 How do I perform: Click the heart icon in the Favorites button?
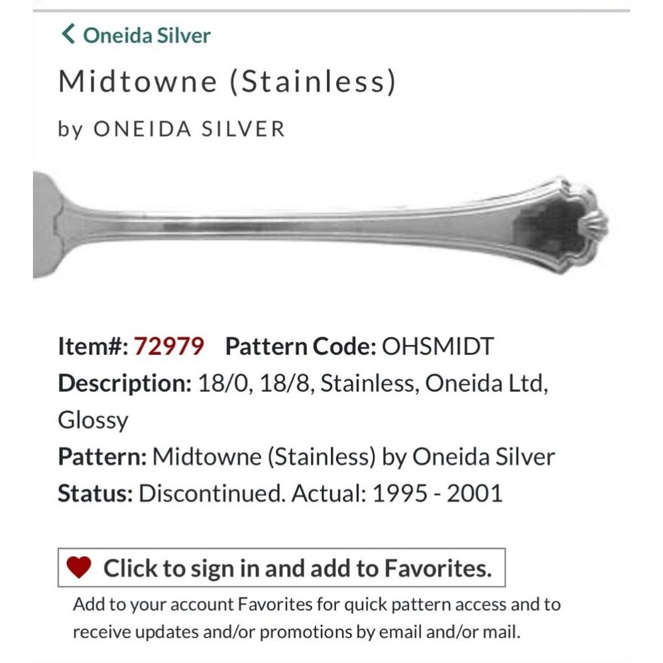[x=80, y=568]
